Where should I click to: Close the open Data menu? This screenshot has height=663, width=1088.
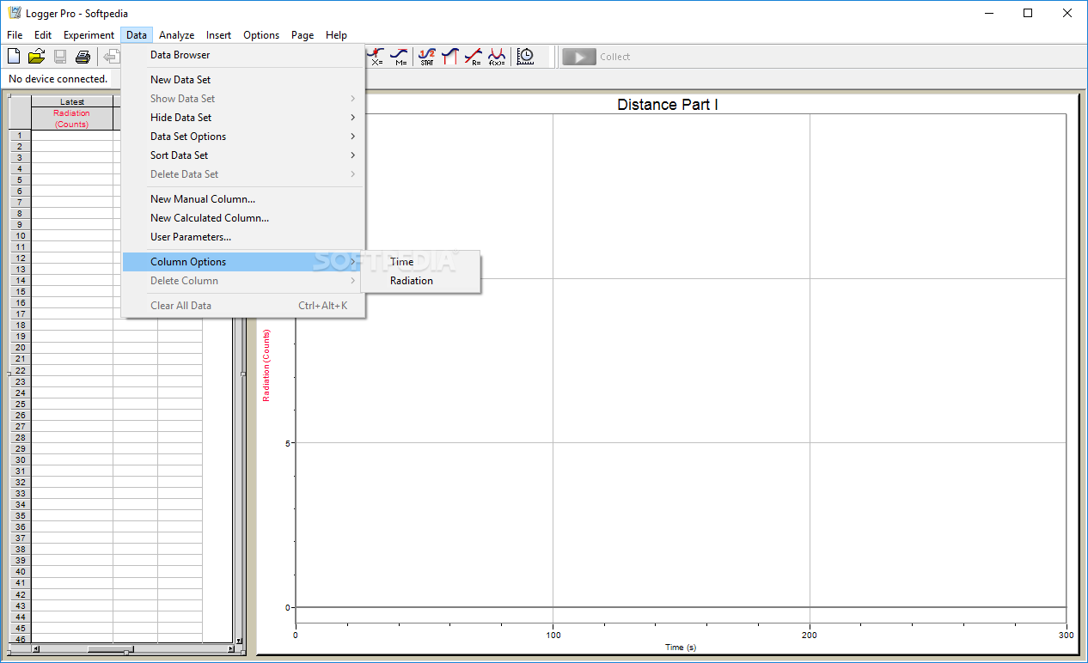[137, 35]
